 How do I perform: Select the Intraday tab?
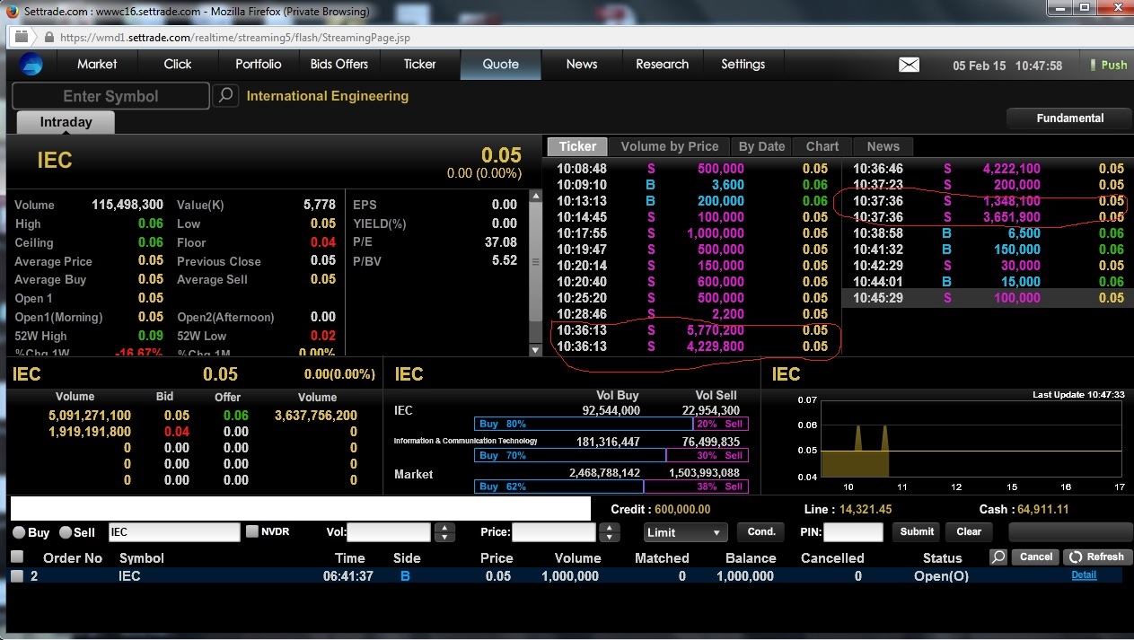pos(66,122)
